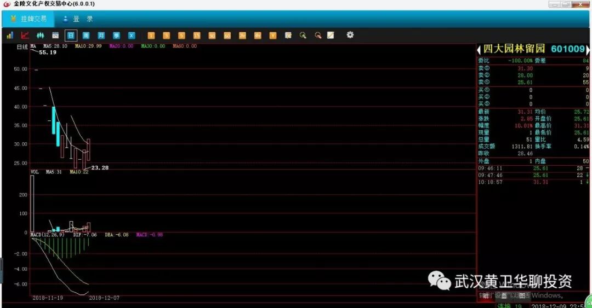Click the VOL indicator label

(x=35, y=172)
